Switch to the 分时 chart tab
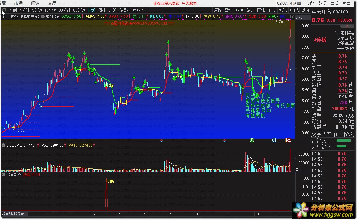Image resolution: width=358 pixels, height=220 pixels. point(13,10)
